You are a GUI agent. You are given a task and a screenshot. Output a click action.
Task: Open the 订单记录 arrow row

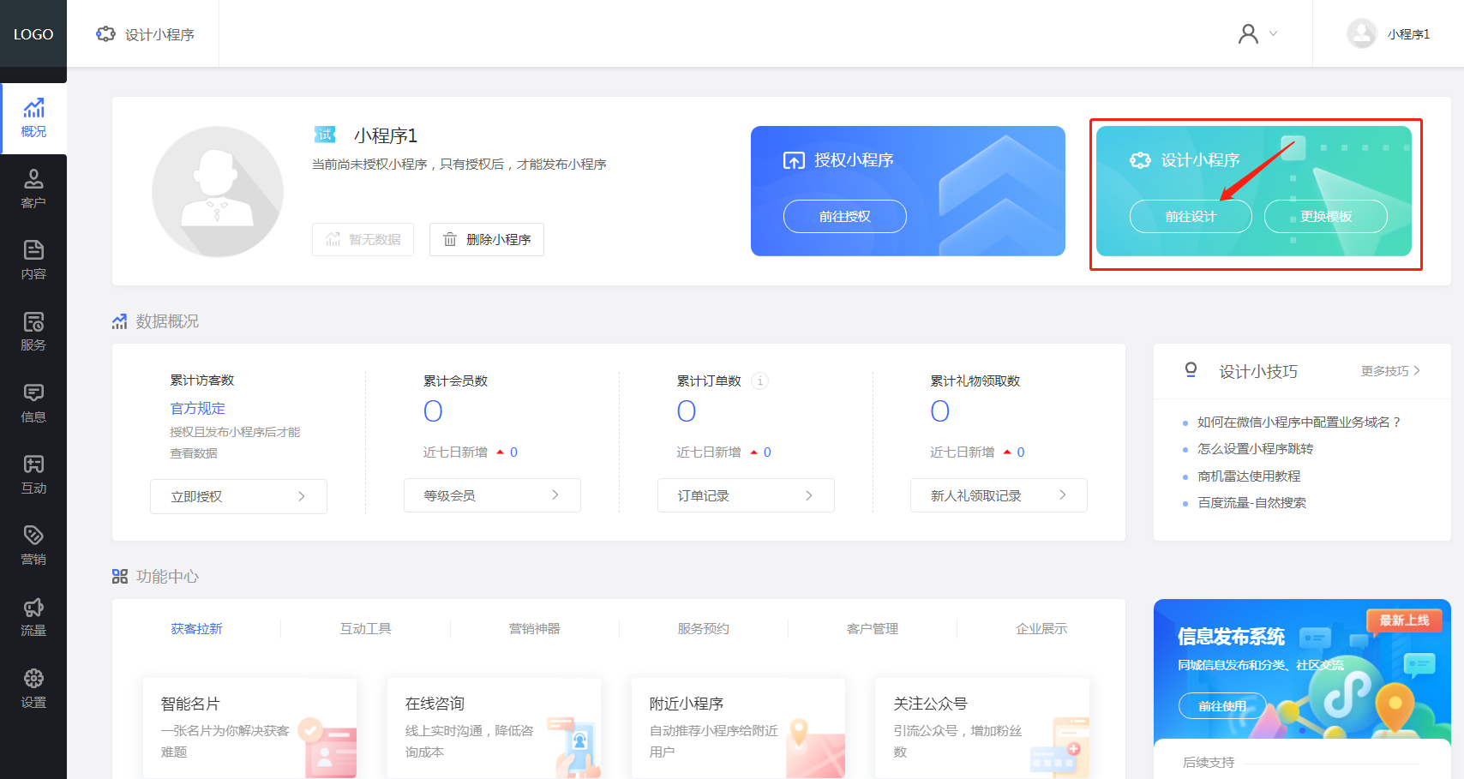tap(745, 495)
